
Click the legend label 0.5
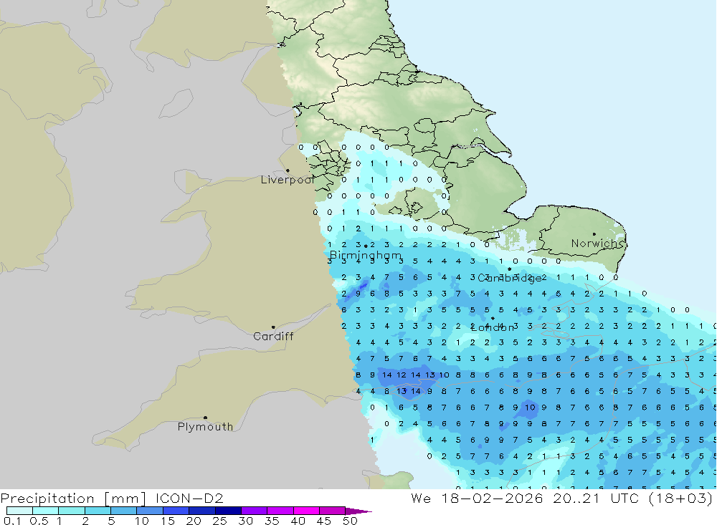click(39, 521)
